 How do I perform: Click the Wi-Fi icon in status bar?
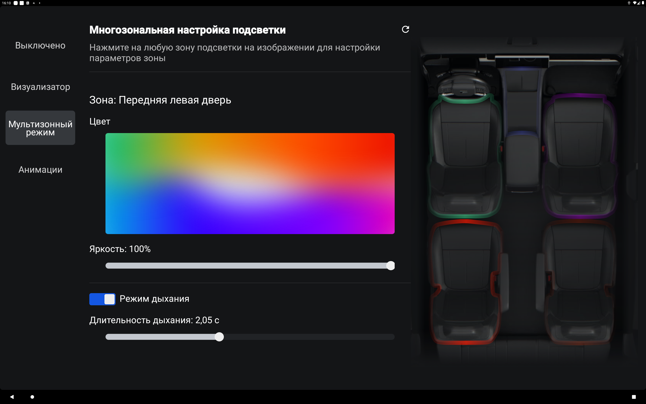(635, 3)
